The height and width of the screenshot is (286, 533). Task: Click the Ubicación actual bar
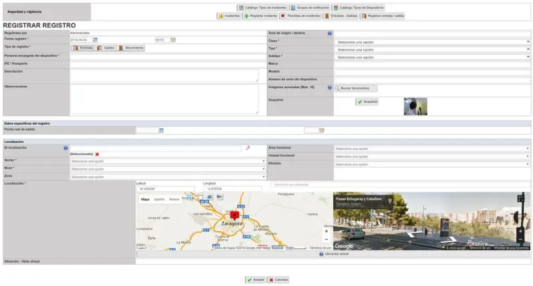[333, 254]
